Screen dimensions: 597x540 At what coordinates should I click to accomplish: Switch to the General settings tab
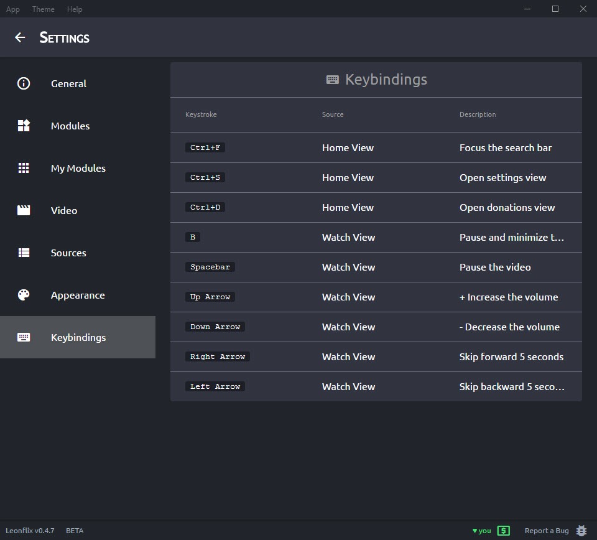coord(78,83)
